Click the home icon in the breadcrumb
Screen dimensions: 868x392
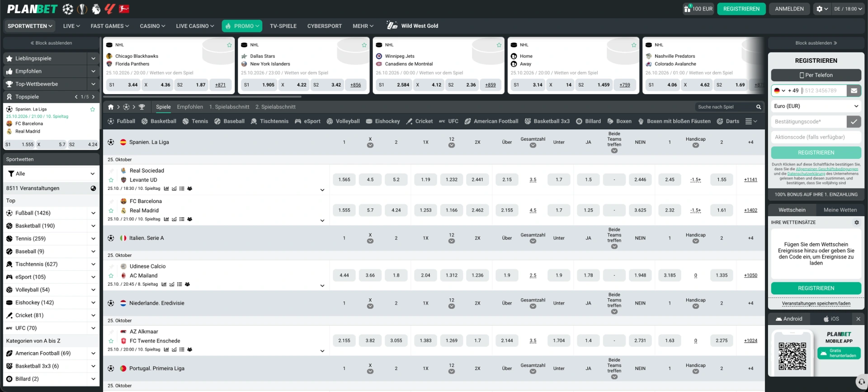click(x=111, y=107)
